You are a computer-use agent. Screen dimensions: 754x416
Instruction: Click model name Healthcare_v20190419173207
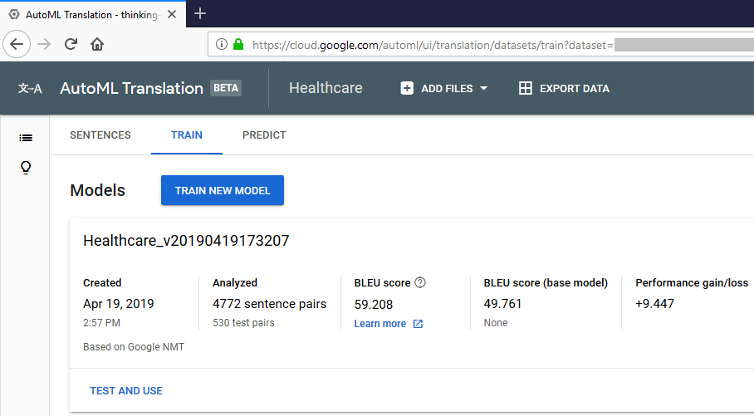pyautogui.click(x=186, y=241)
